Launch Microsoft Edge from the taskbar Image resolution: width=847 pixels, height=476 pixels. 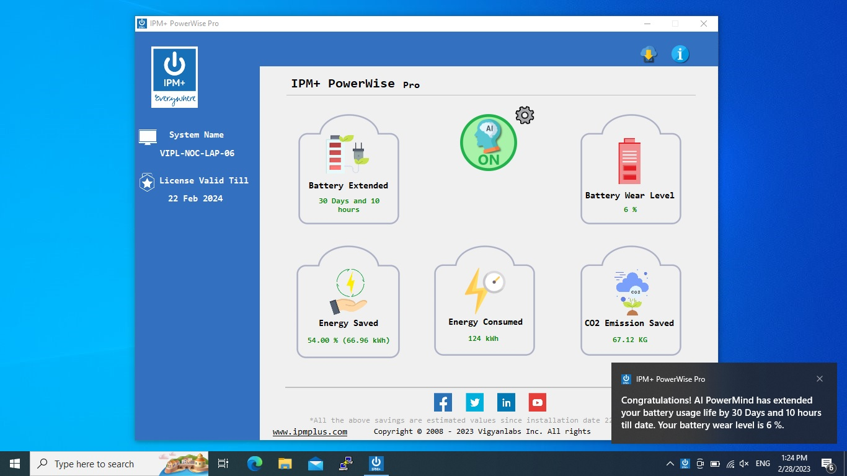click(255, 464)
